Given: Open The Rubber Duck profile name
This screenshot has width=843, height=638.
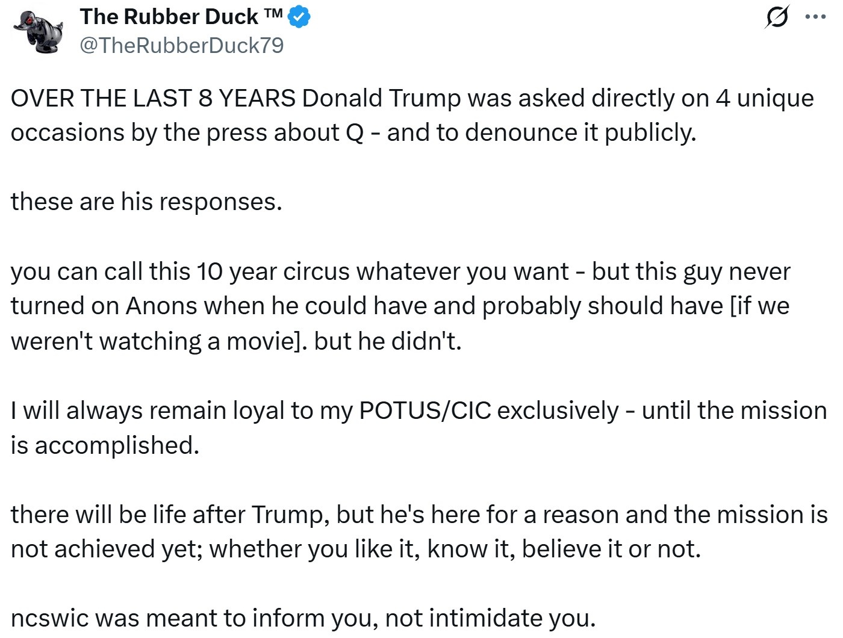Looking at the screenshot, I should (x=169, y=17).
